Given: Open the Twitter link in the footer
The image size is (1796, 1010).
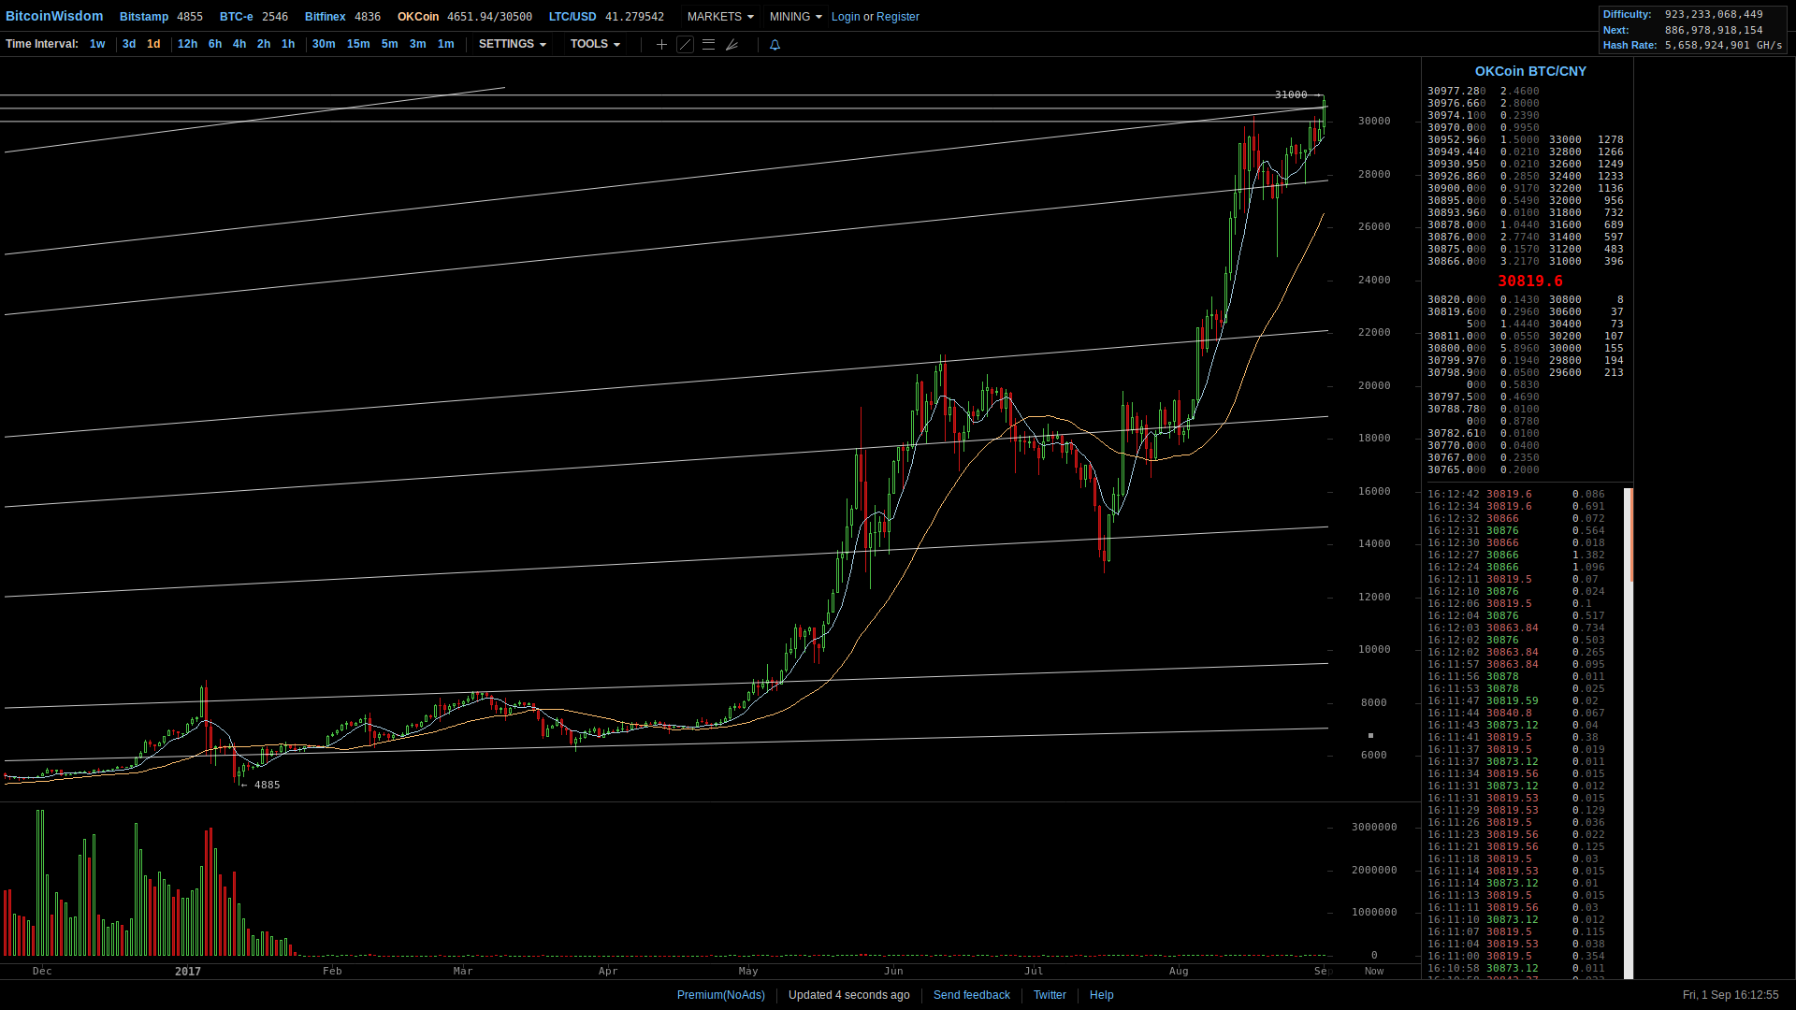Looking at the screenshot, I should pyautogui.click(x=1050, y=994).
